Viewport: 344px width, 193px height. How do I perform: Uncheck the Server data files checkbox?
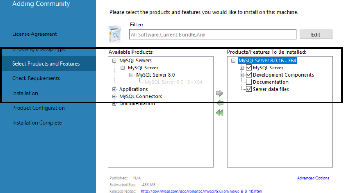(x=249, y=89)
